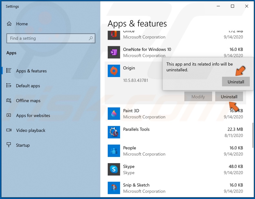This screenshot has height=199, width=255.
Task: Click the Apps for websites icon
Action: (x=9, y=116)
